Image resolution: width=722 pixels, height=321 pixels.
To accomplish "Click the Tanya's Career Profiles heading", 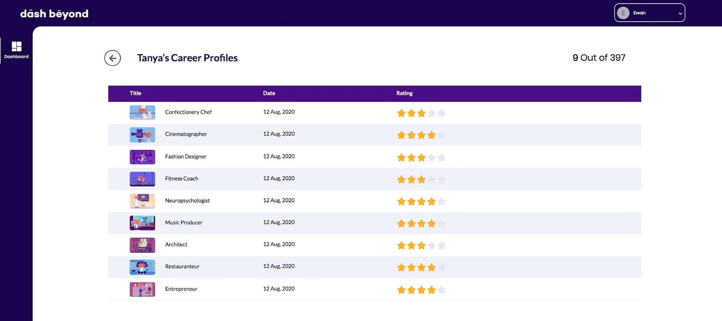I will click(187, 58).
